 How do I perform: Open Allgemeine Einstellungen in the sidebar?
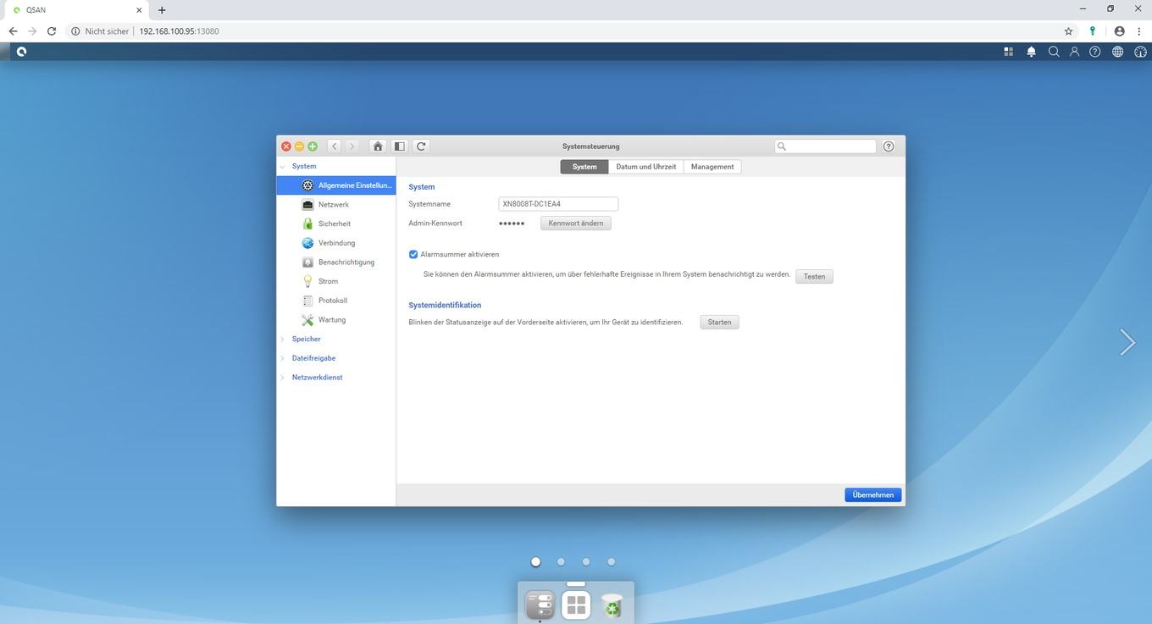(x=336, y=185)
